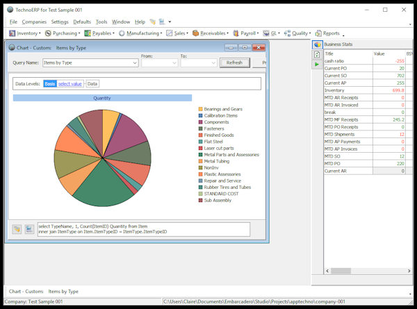Select the Basis data level
Viewport: 417px width, 309px height.
click(50, 84)
